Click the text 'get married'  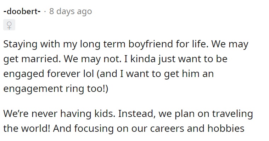point(31,59)
